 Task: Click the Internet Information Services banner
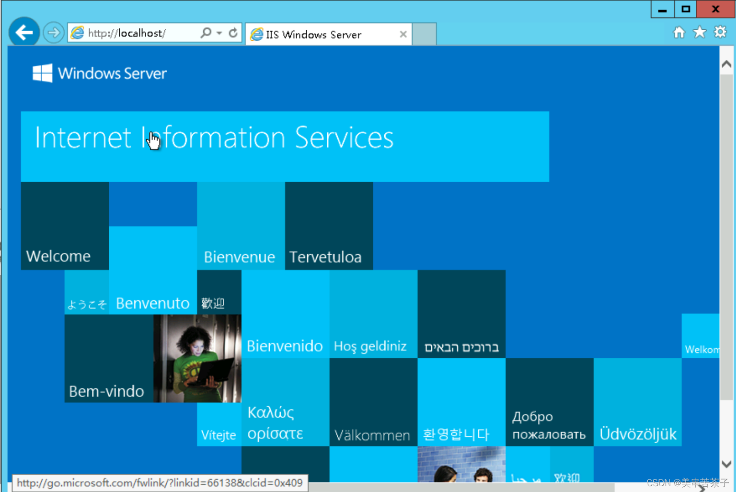point(285,147)
